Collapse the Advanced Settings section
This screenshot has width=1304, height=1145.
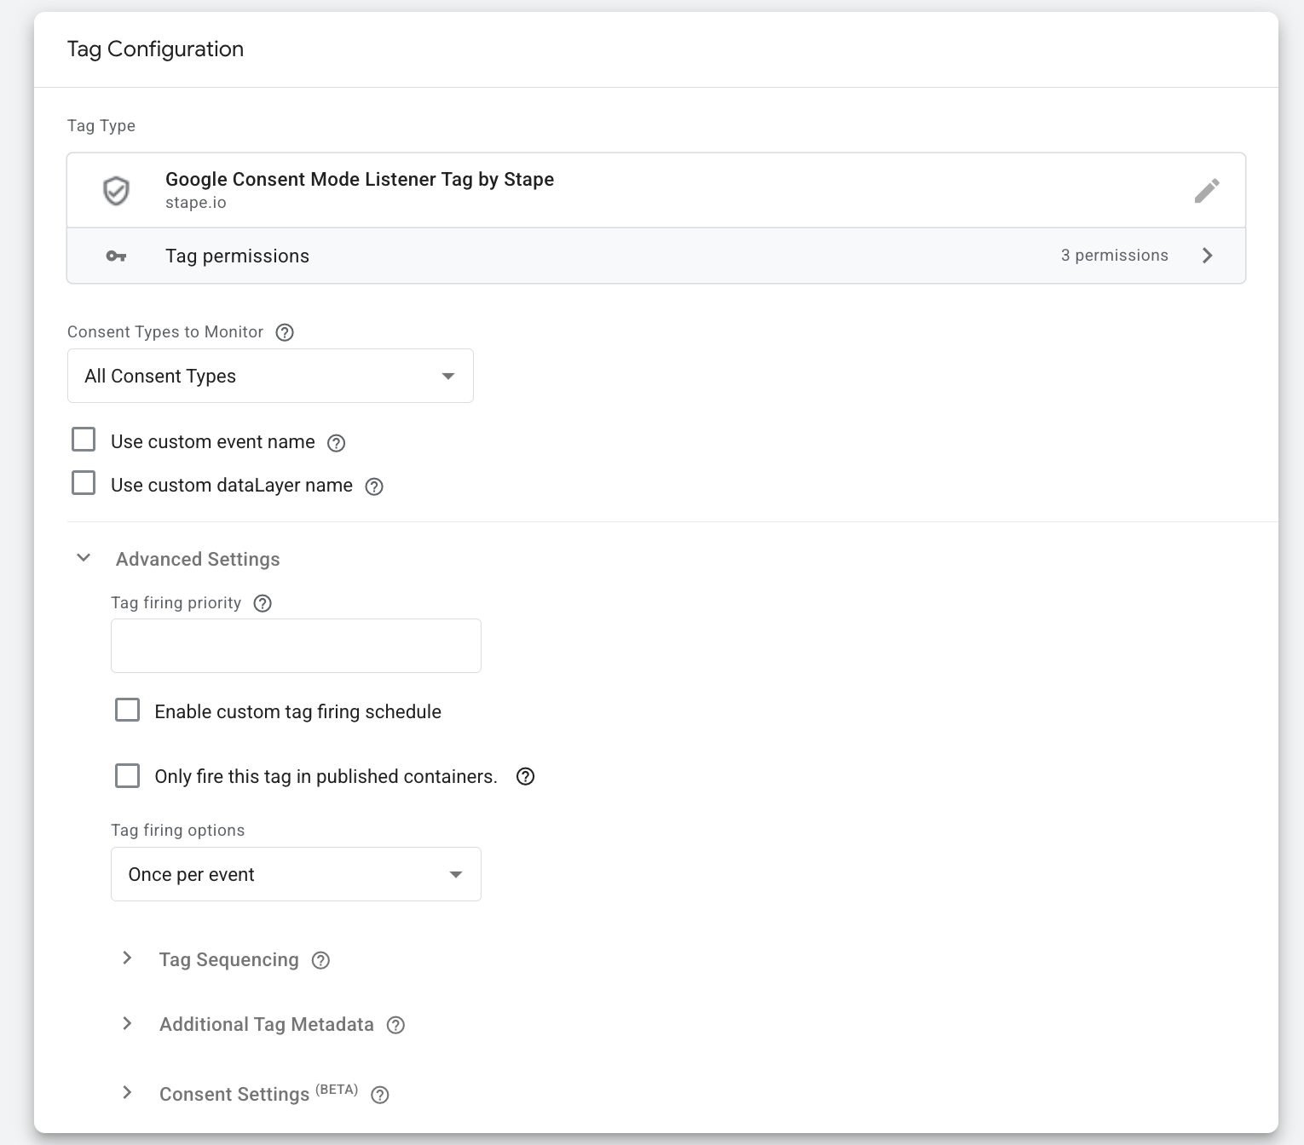pyautogui.click(x=84, y=558)
